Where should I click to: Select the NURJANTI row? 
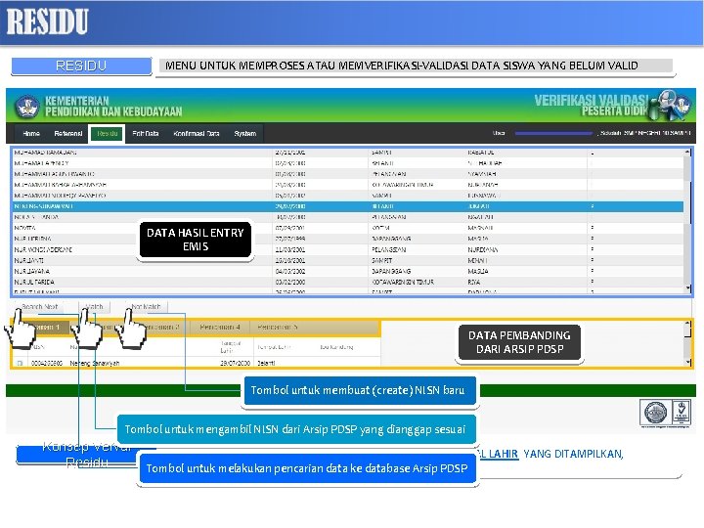coord(348,260)
